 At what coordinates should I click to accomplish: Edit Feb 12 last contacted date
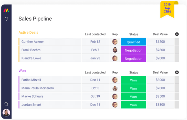coord(95,42)
